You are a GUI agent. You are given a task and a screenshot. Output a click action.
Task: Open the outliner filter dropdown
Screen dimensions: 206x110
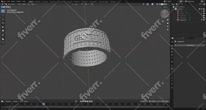(201, 4)
